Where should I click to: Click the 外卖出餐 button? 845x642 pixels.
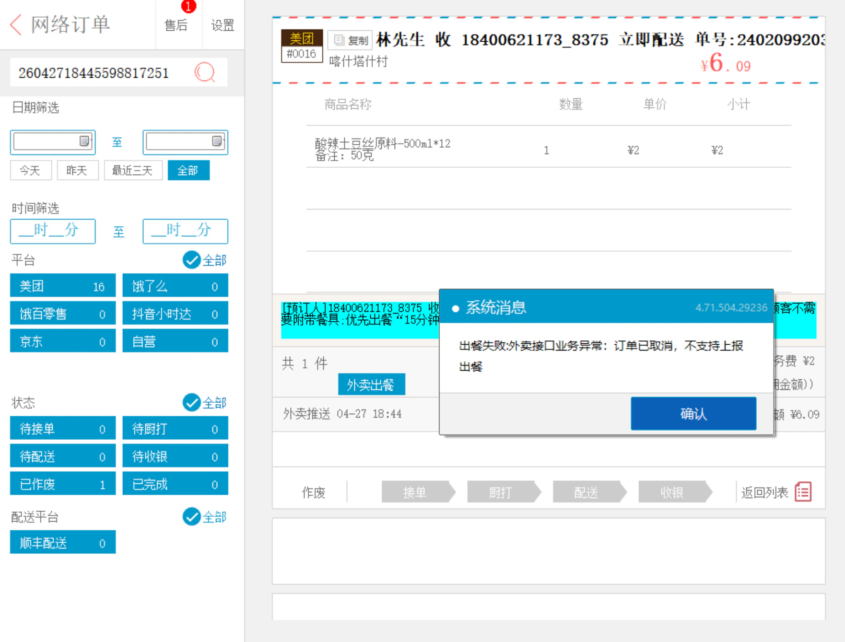pyautogui.click(x=371, y=384)
